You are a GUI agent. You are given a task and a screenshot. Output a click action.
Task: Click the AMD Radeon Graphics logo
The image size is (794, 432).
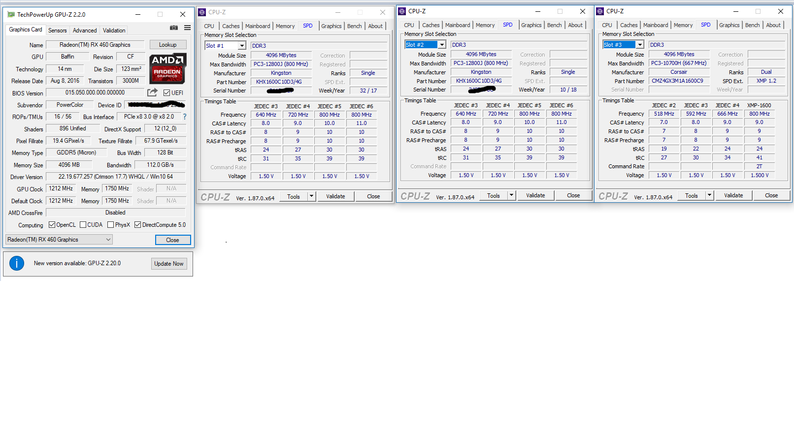pos(167,68)
